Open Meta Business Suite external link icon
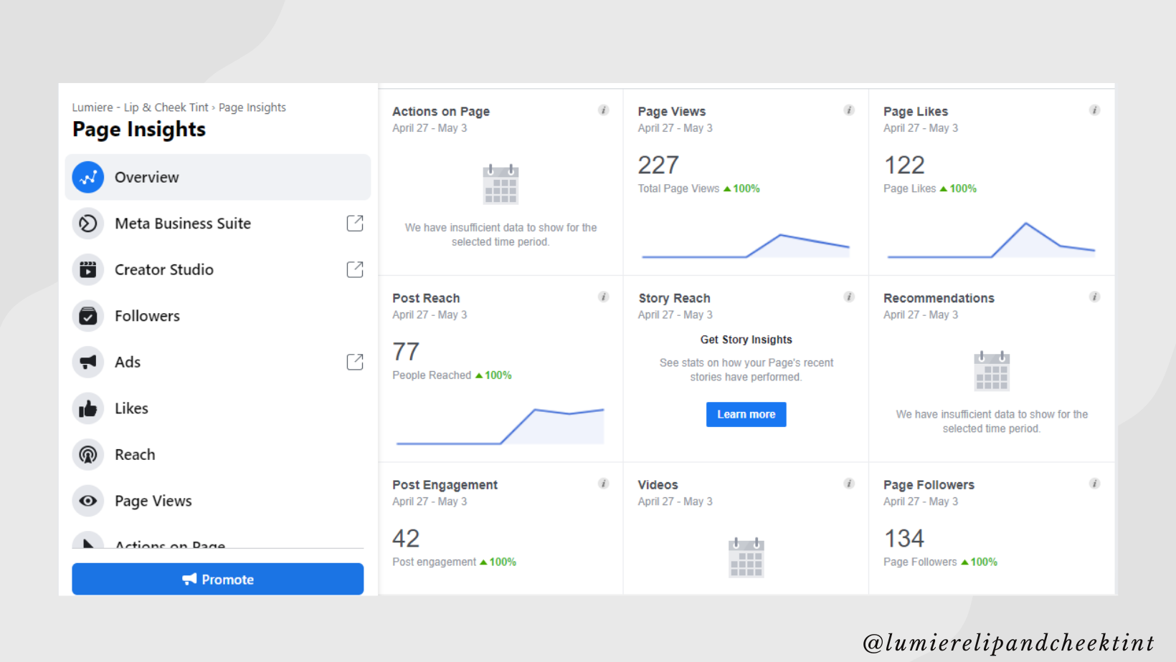The width and height of the screenshot is (1176, 662). click(355, 224)
